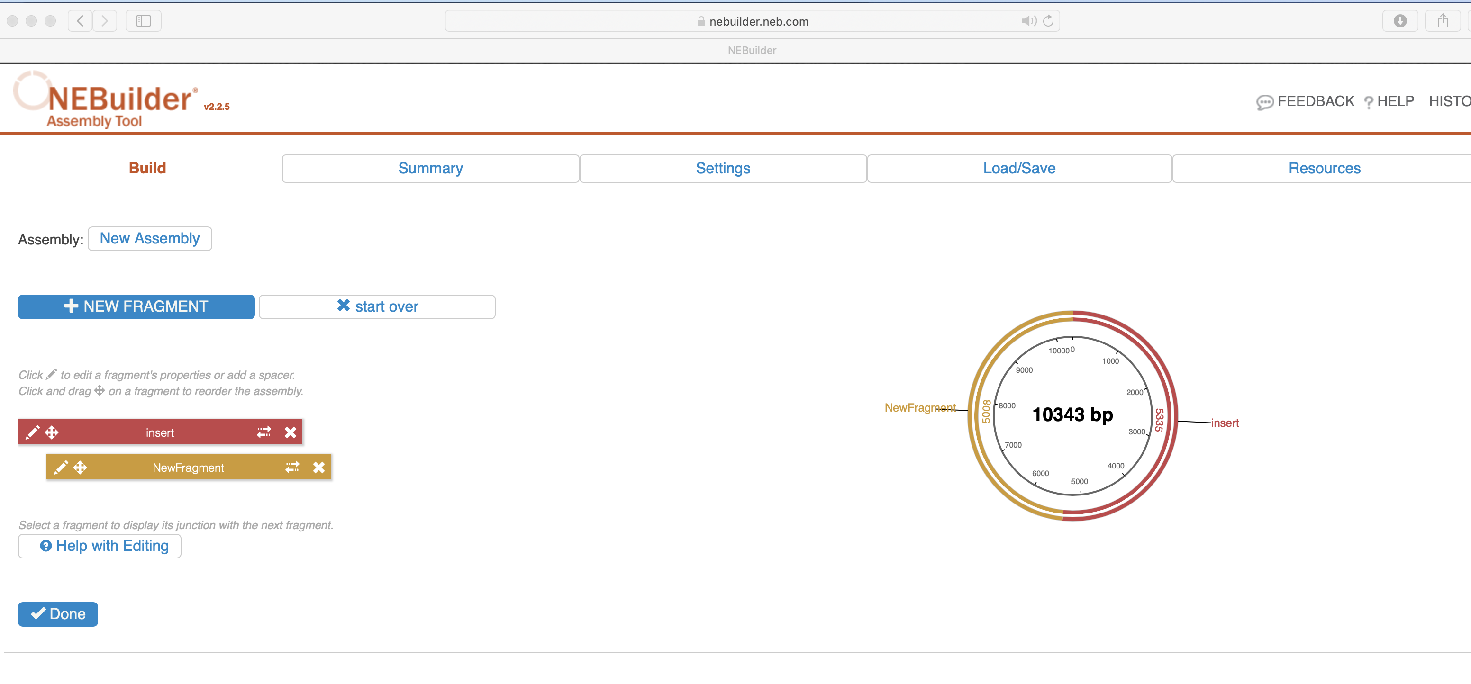This screenshot has height=684, width=1471.
Task: Switch to the Settings tab
Action: click(723, 169)
